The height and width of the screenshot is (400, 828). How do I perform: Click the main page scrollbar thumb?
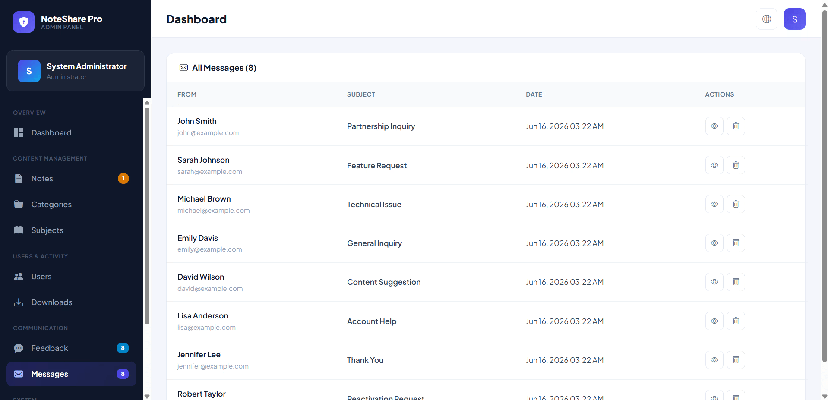[825, 186]
